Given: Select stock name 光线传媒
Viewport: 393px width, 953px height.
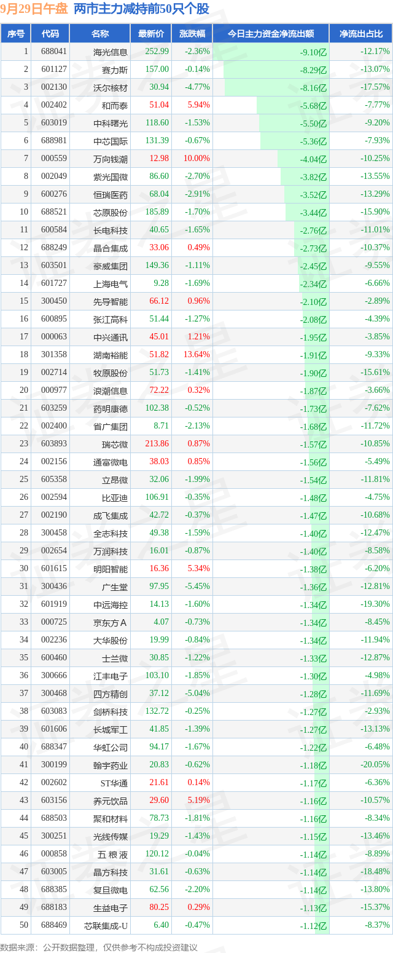Looking at the screenshot, I should pyautogui.click(x=111, y=836).
